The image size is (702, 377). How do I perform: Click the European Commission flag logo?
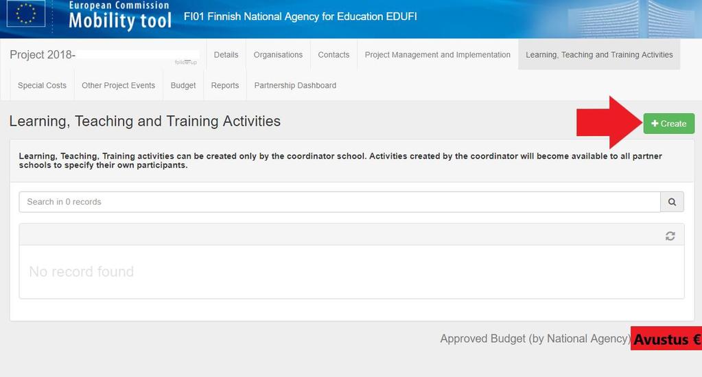(26, 14)
